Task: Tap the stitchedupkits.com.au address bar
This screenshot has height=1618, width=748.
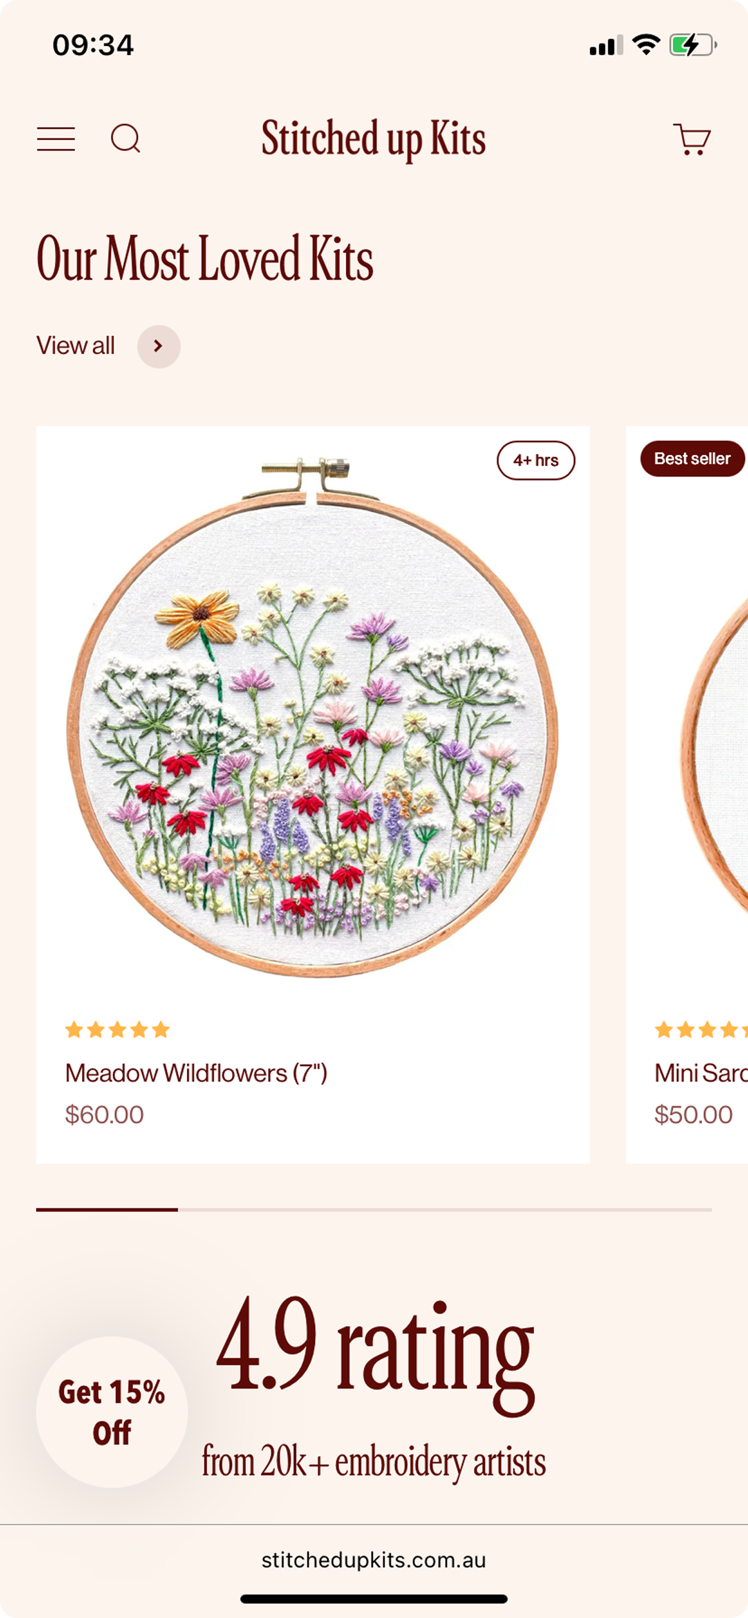Action: [373, 1560]
